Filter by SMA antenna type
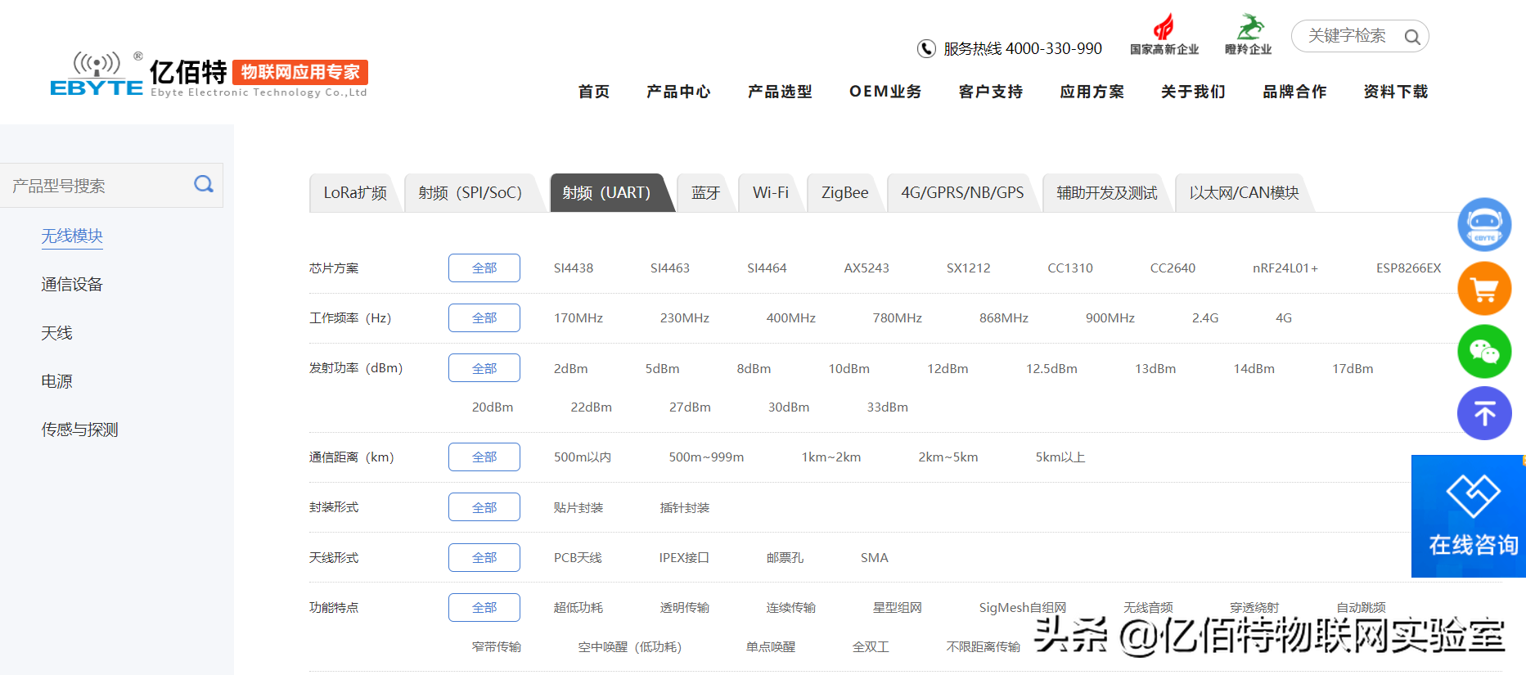Screen dimensions: 1526x675 click(874, 558)
